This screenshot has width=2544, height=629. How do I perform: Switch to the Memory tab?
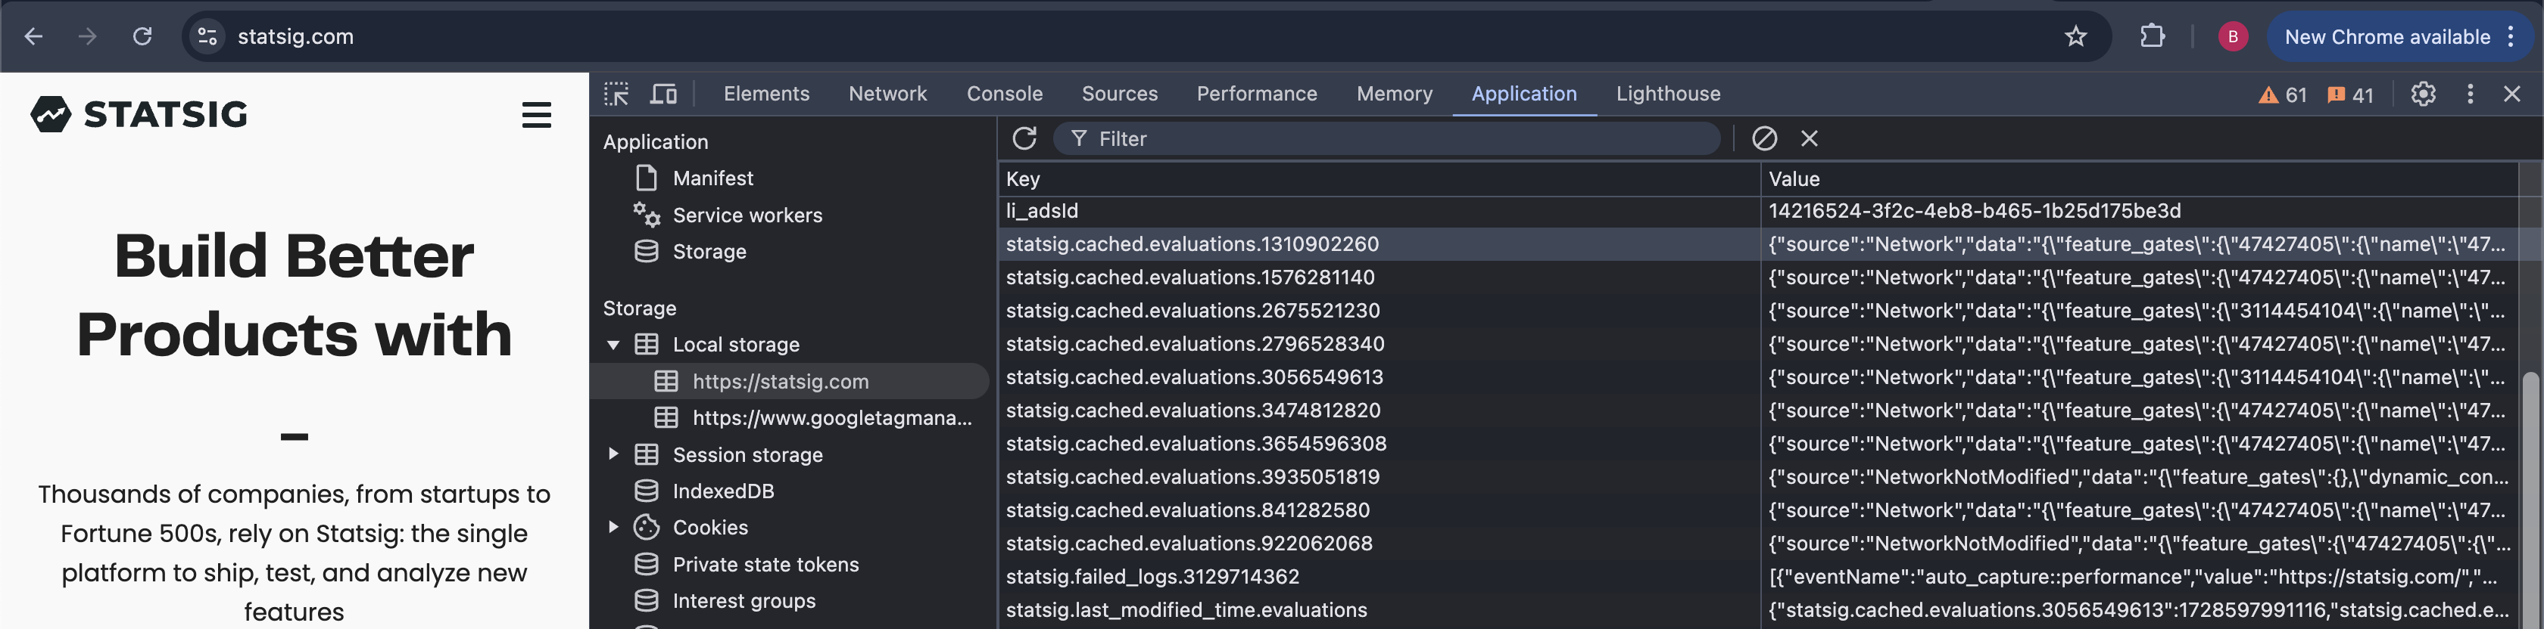(x=1395, y=94)
